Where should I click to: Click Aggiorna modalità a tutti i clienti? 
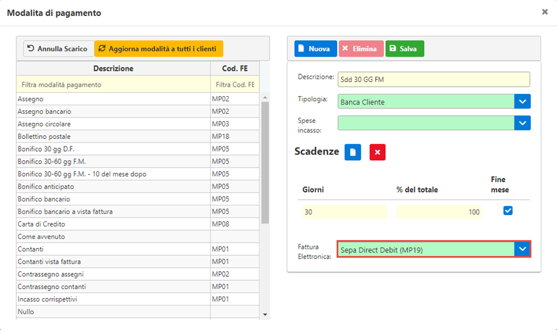pyautogui.click(x=159, y=49)
